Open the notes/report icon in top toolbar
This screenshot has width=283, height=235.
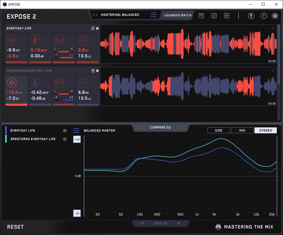[x=201, y=16]
